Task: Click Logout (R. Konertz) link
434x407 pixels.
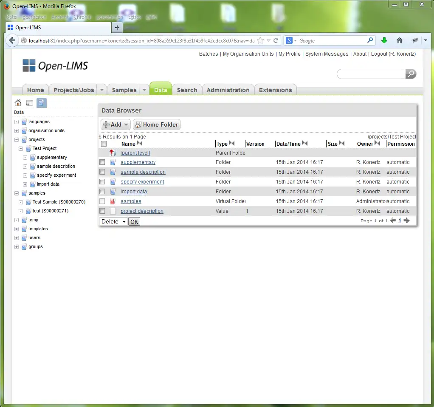Action: pos(393,54)
